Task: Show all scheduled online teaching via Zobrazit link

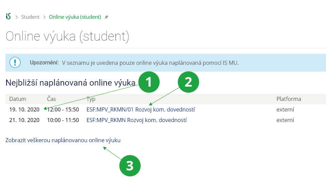Action: [x=63, y=140]
